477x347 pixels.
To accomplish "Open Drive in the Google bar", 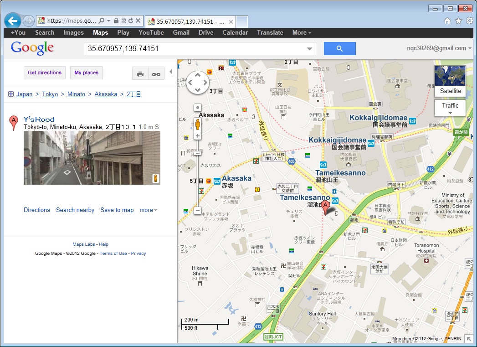I will pos(206,32).
